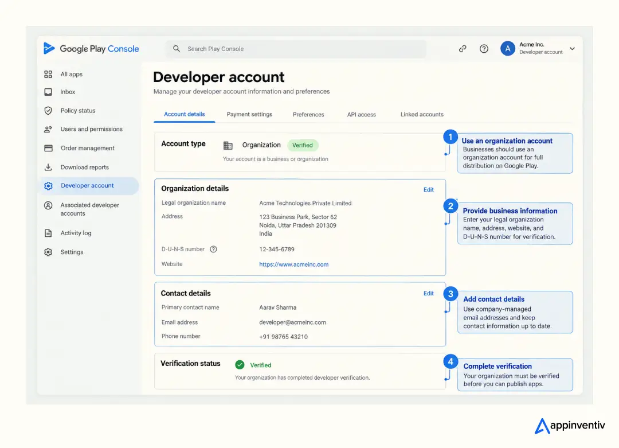Click the All apps grid icon

[48, 74]
